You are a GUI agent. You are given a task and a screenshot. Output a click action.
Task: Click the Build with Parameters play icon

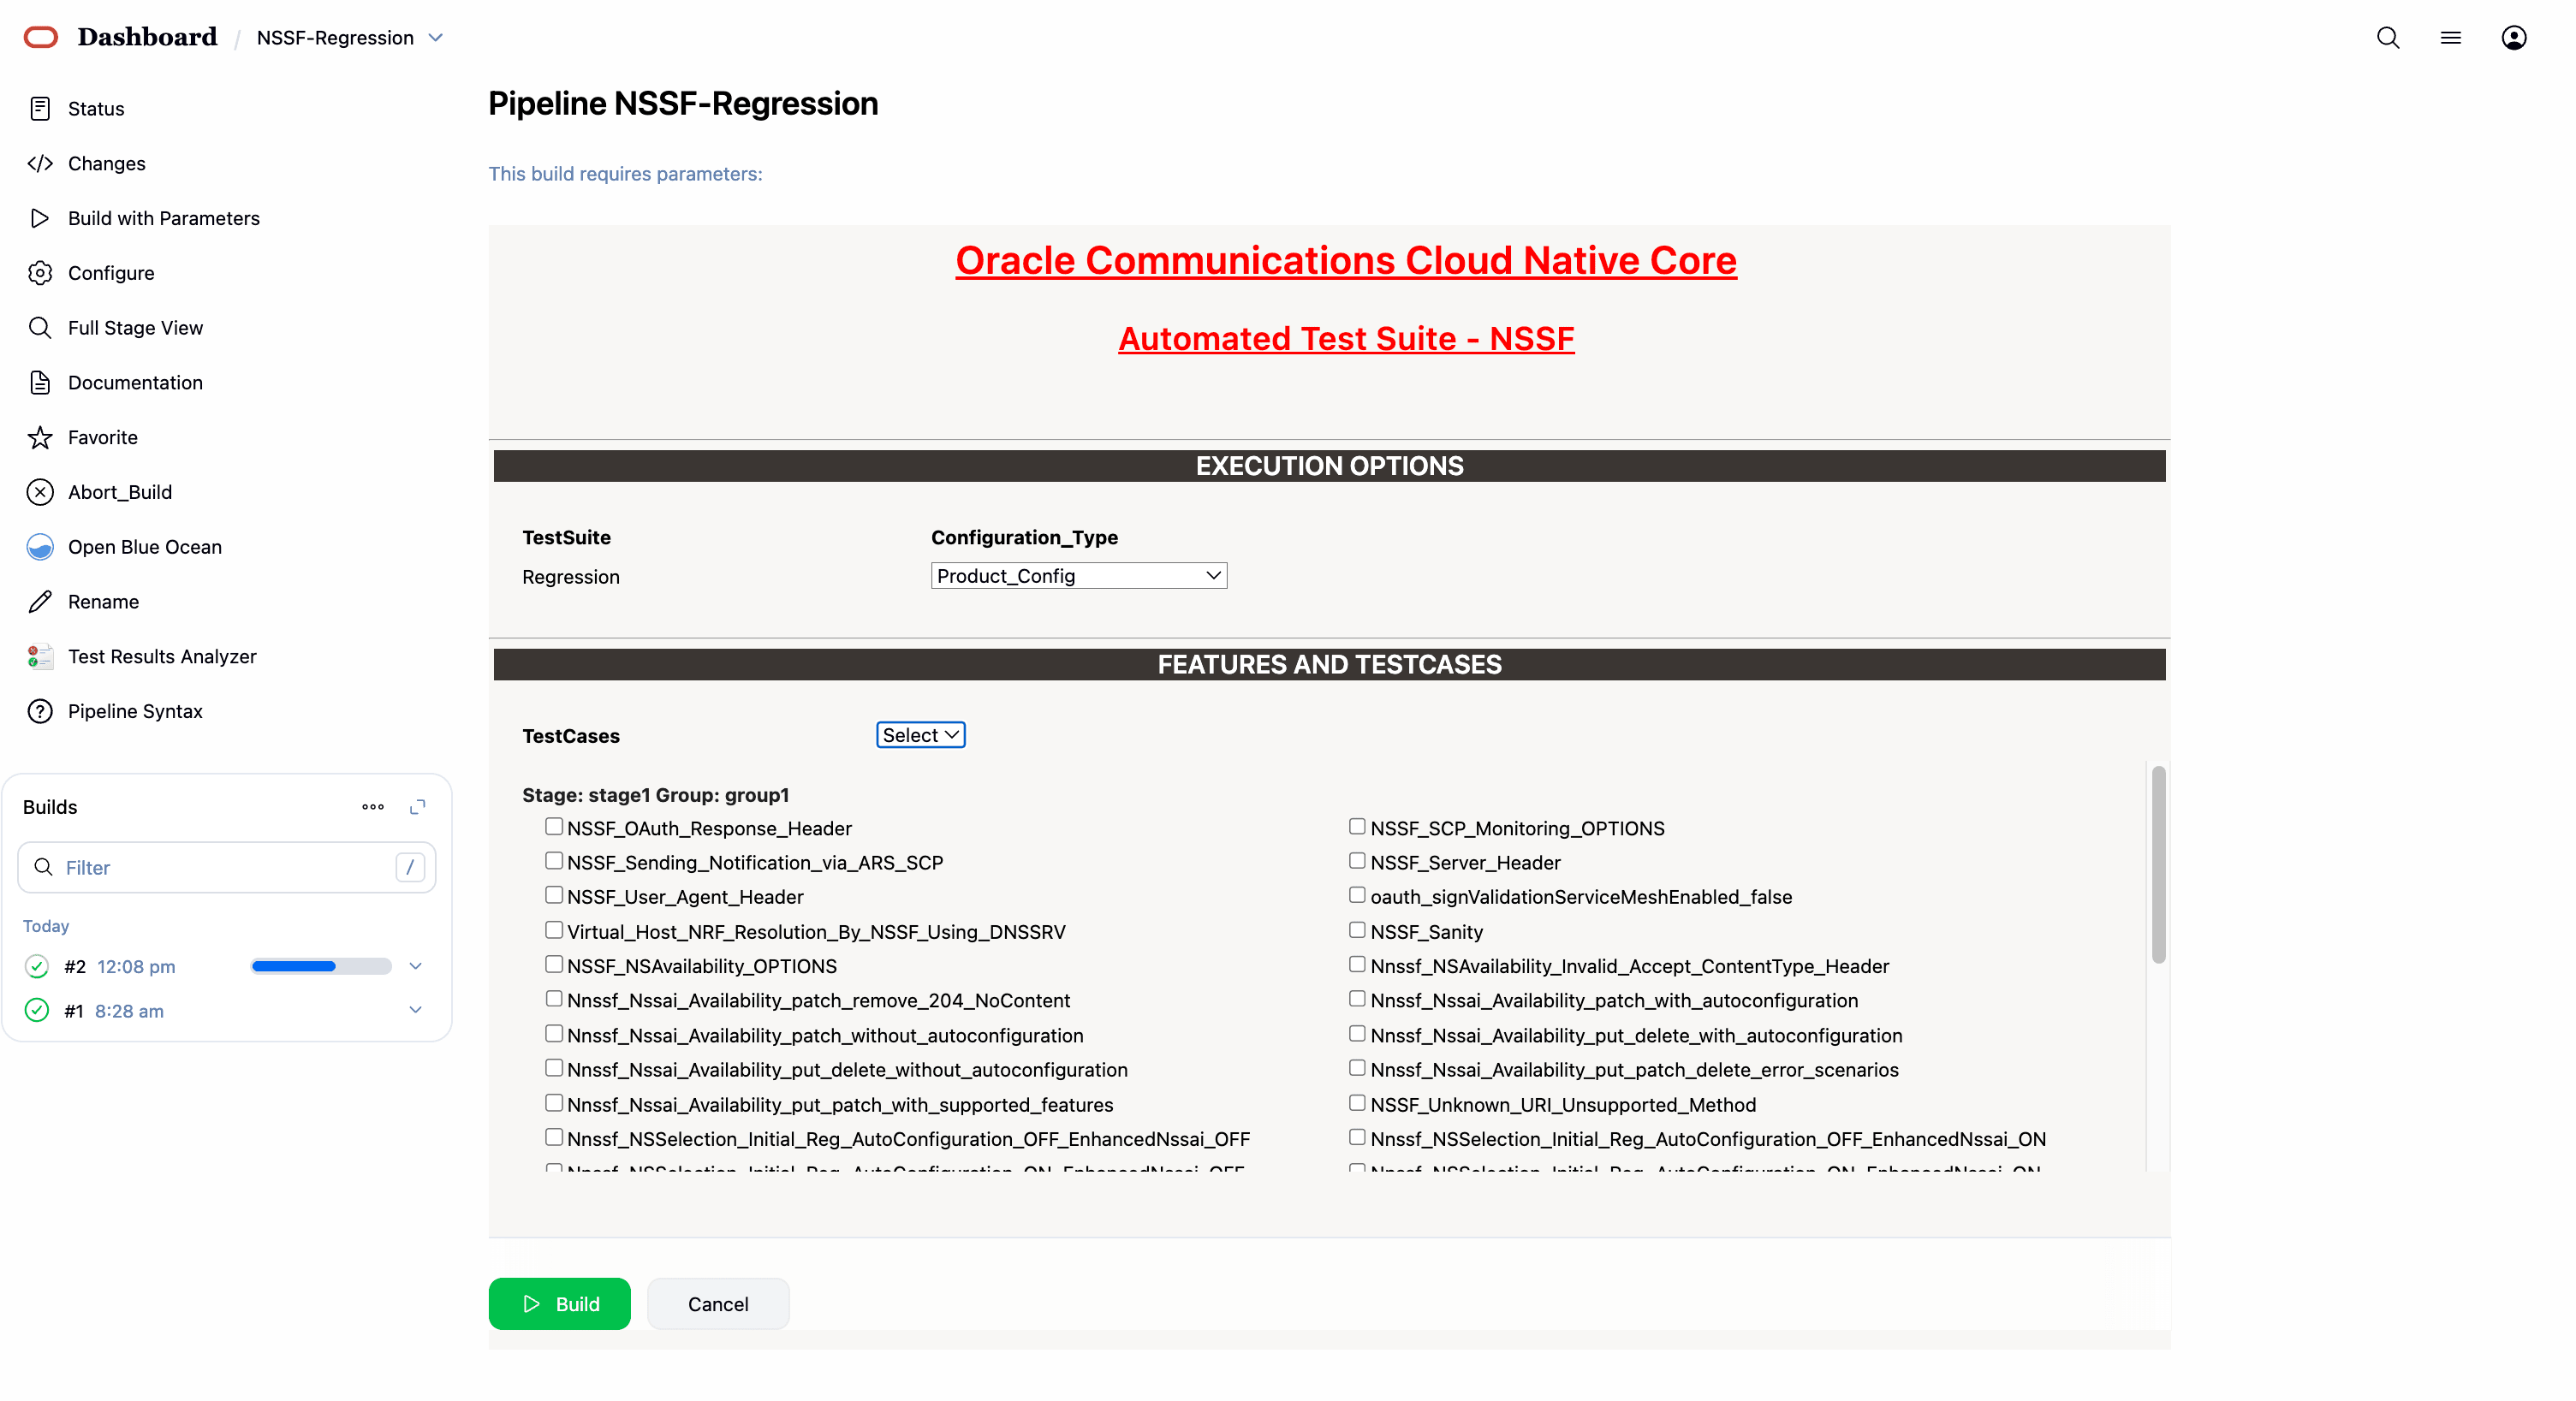tap(40, 218)
